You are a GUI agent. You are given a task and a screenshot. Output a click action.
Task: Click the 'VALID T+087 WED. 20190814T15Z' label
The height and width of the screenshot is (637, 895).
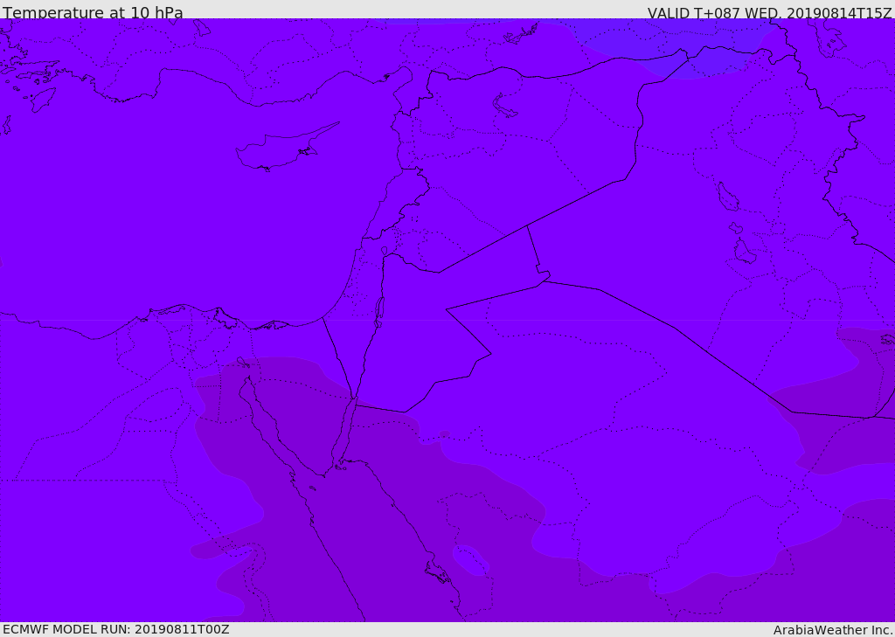(769, 13)
